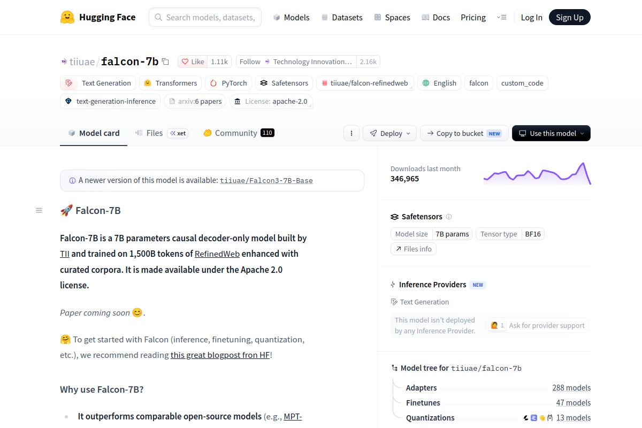This screenshot has width=642, height=428.
Task: Click the downloads sparkline chart
Action: point(537,173)
